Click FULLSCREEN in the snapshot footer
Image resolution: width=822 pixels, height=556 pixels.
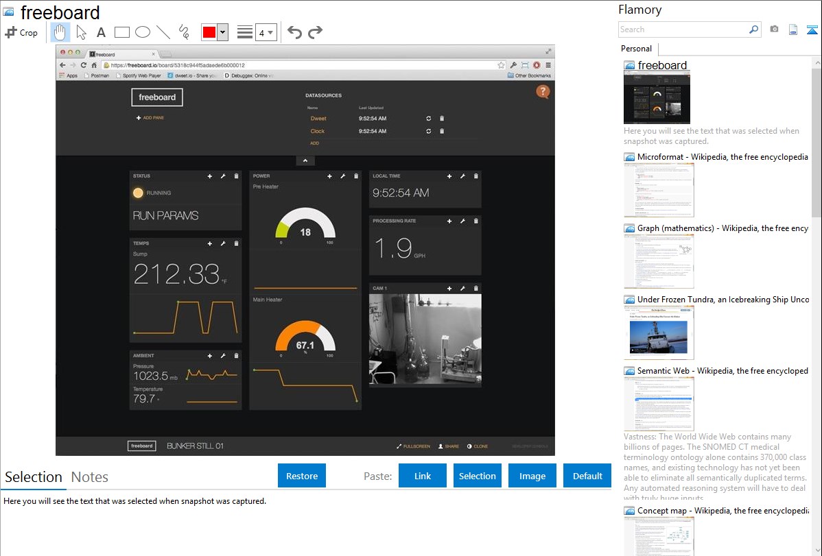click(413, 446)
